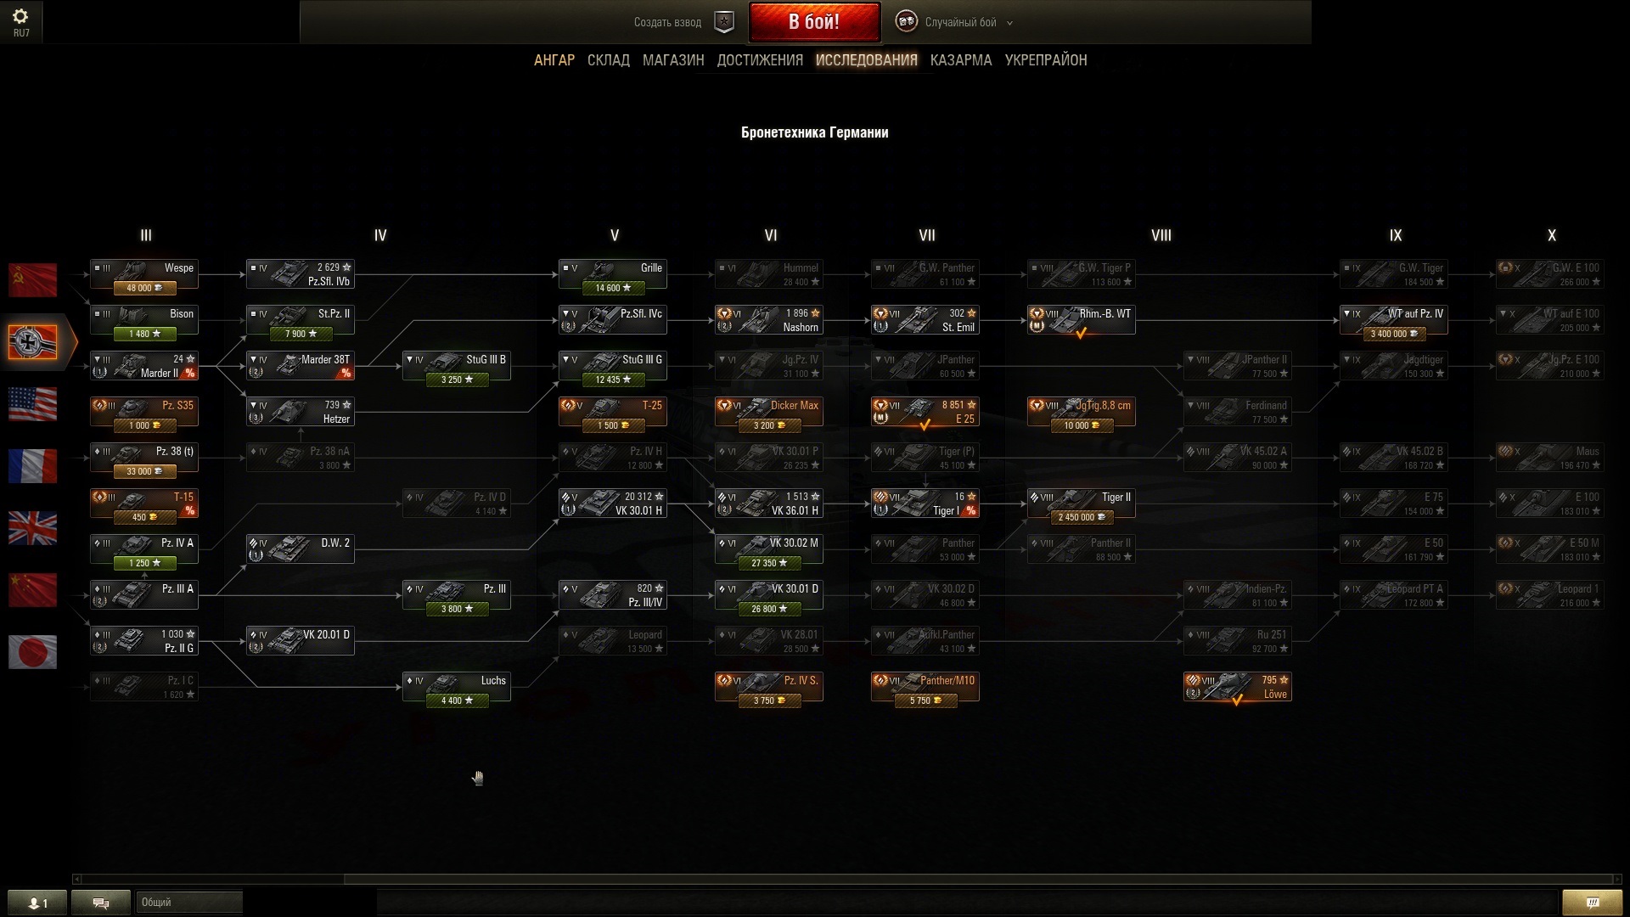Viewport: 1630px width, 917px height.
Task: Click the 27 350 XP VK 30.02 M button
Action: tap(769, 563)
